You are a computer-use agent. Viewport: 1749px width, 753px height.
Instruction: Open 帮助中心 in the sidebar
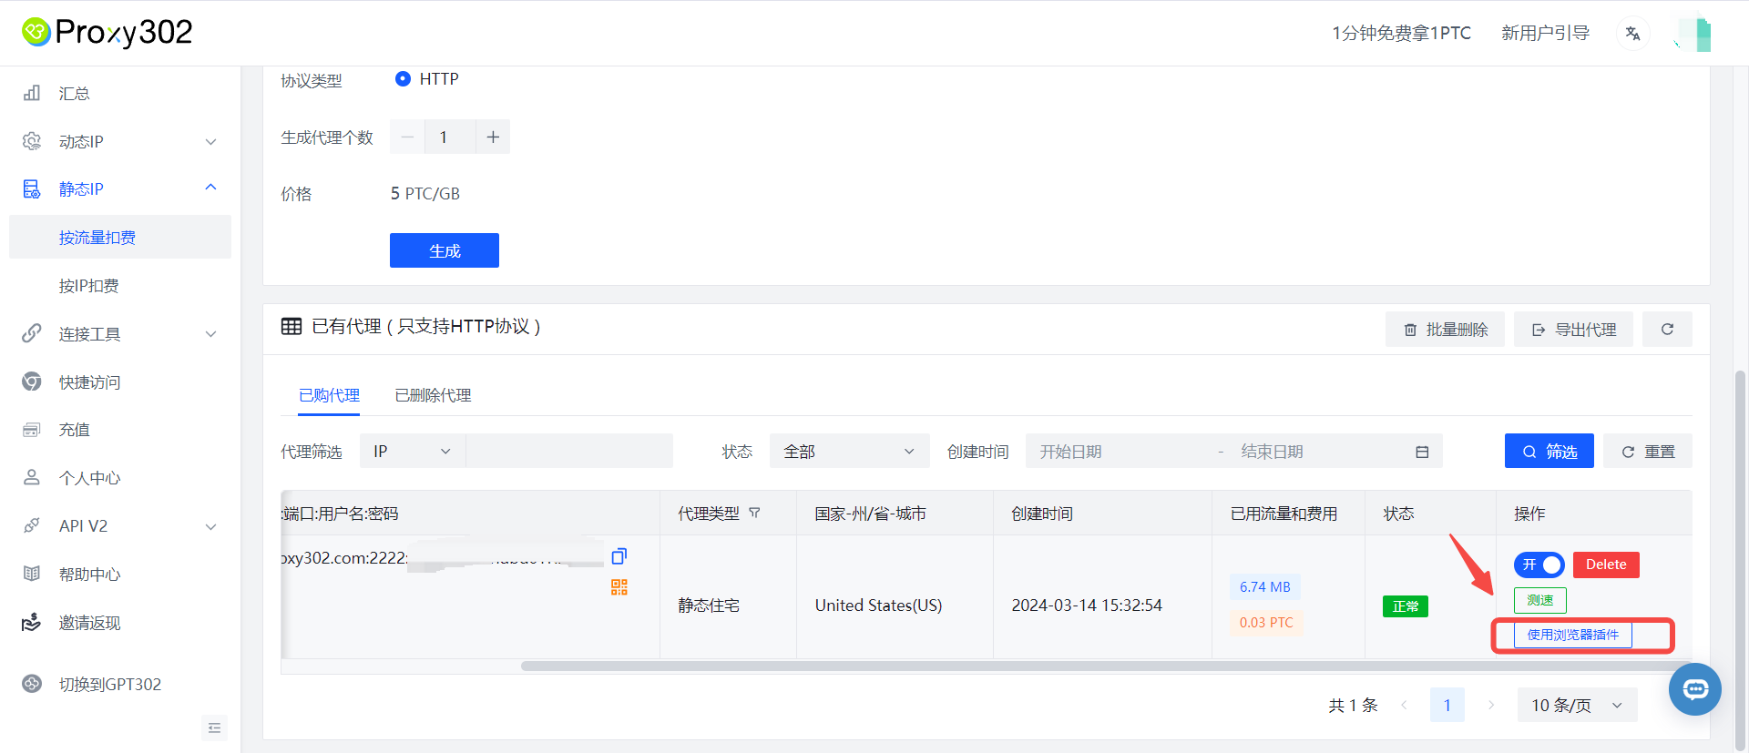pyautogui.click(x=120, y=574)
